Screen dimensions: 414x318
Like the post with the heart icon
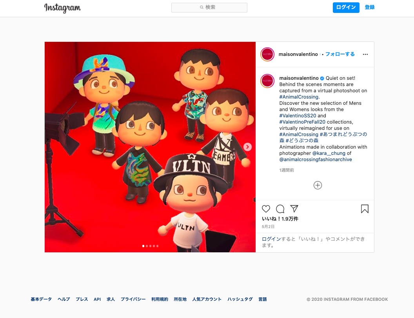point(266,209)
